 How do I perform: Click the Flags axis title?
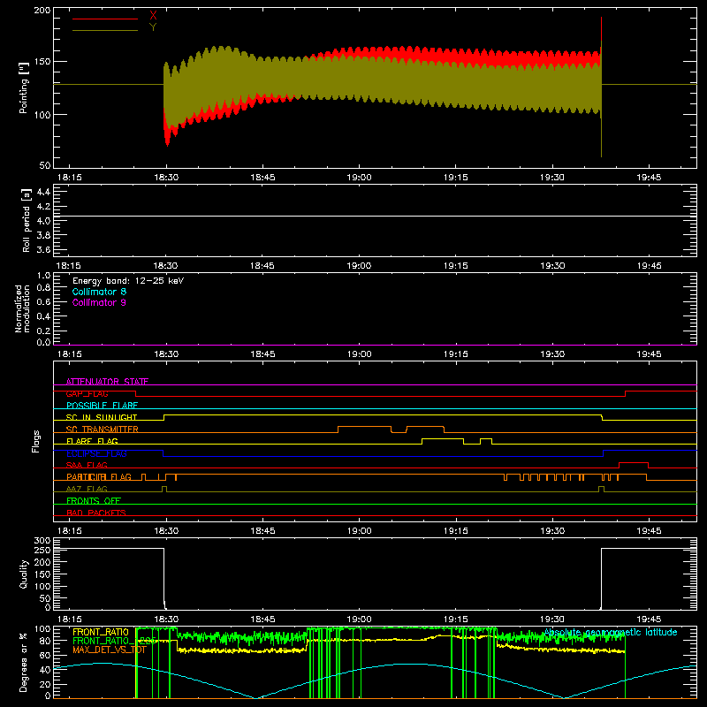pos(36,441)
